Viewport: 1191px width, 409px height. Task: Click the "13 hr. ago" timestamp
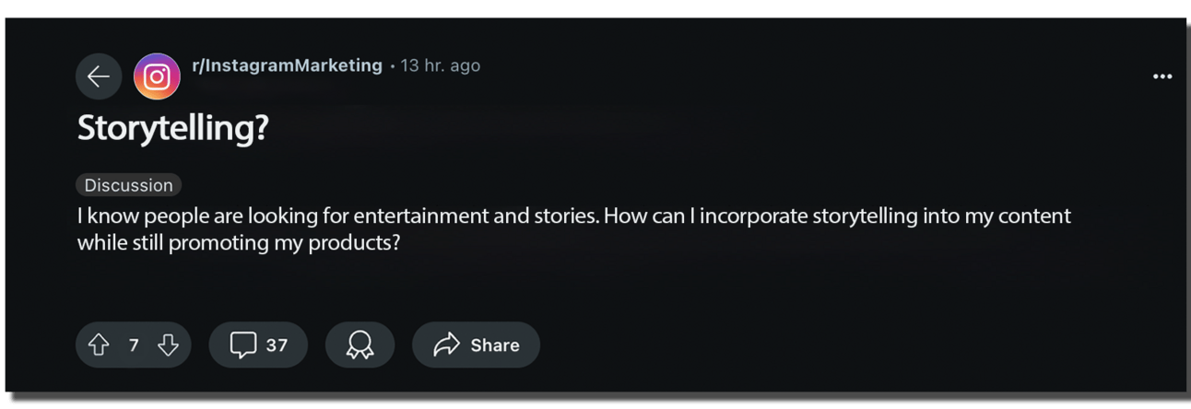(x=440, y=65)
